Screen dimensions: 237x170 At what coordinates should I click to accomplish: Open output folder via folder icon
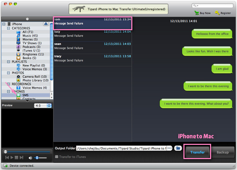178,148
